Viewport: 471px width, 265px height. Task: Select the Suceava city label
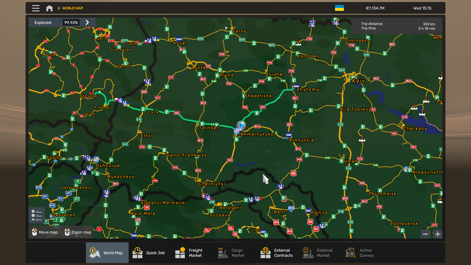click(x=220, y=215)
